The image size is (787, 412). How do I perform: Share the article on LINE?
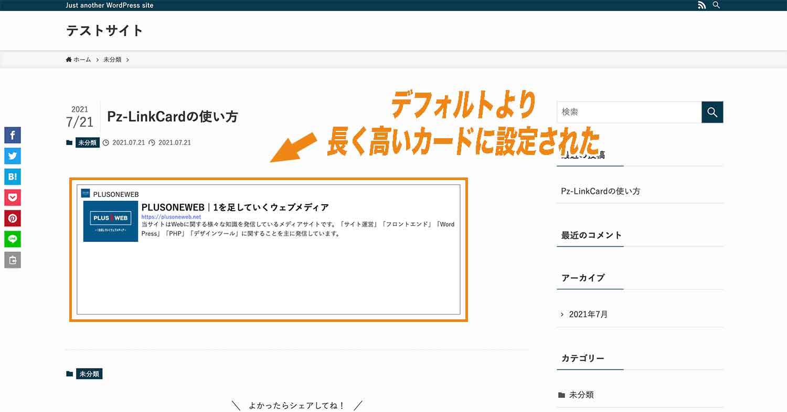click(12, 239)
